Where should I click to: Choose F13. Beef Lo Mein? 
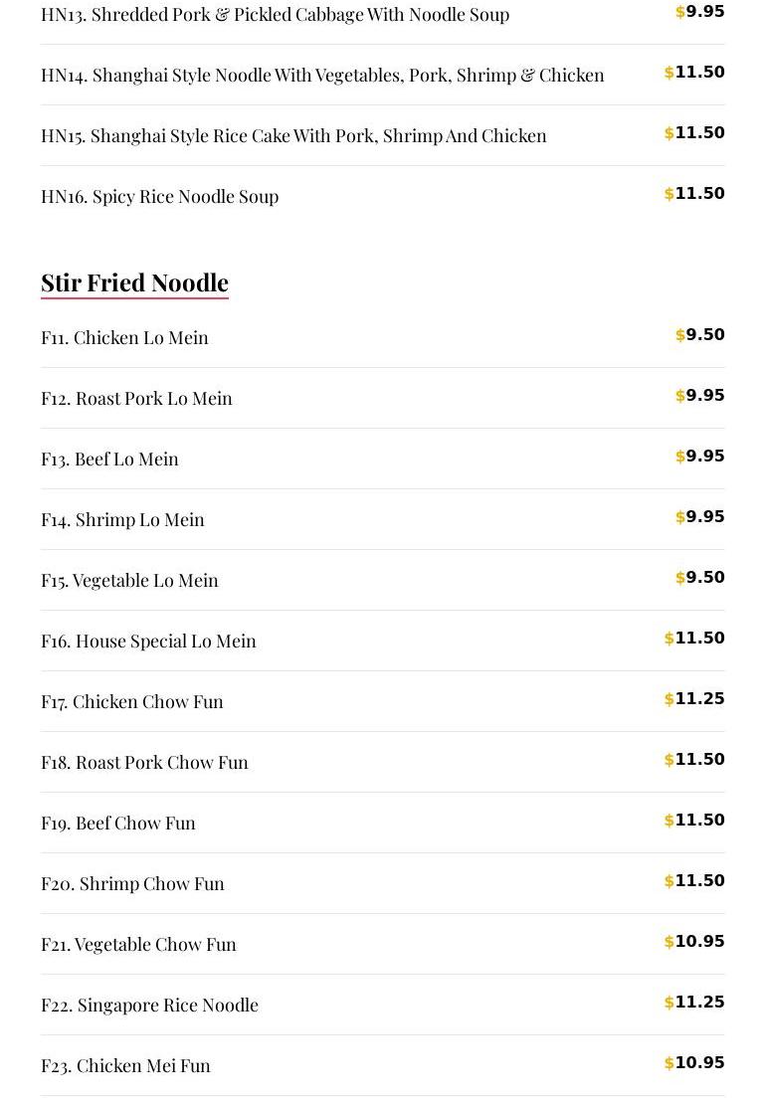110,459
